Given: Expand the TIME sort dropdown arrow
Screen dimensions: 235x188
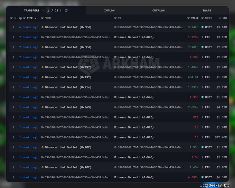Looking at the screenshot, I should click(36, 18).
